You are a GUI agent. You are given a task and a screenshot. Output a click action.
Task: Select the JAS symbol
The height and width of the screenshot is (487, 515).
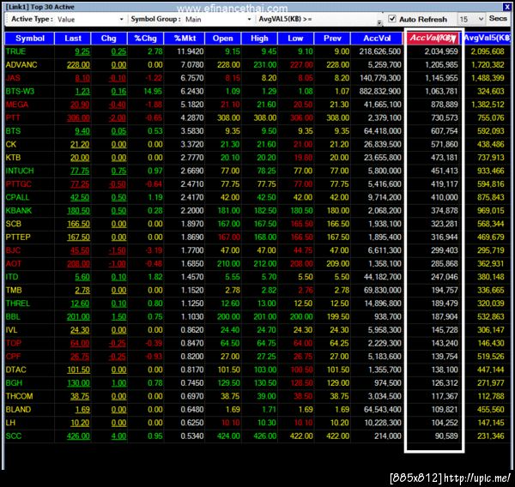(13, 78)
